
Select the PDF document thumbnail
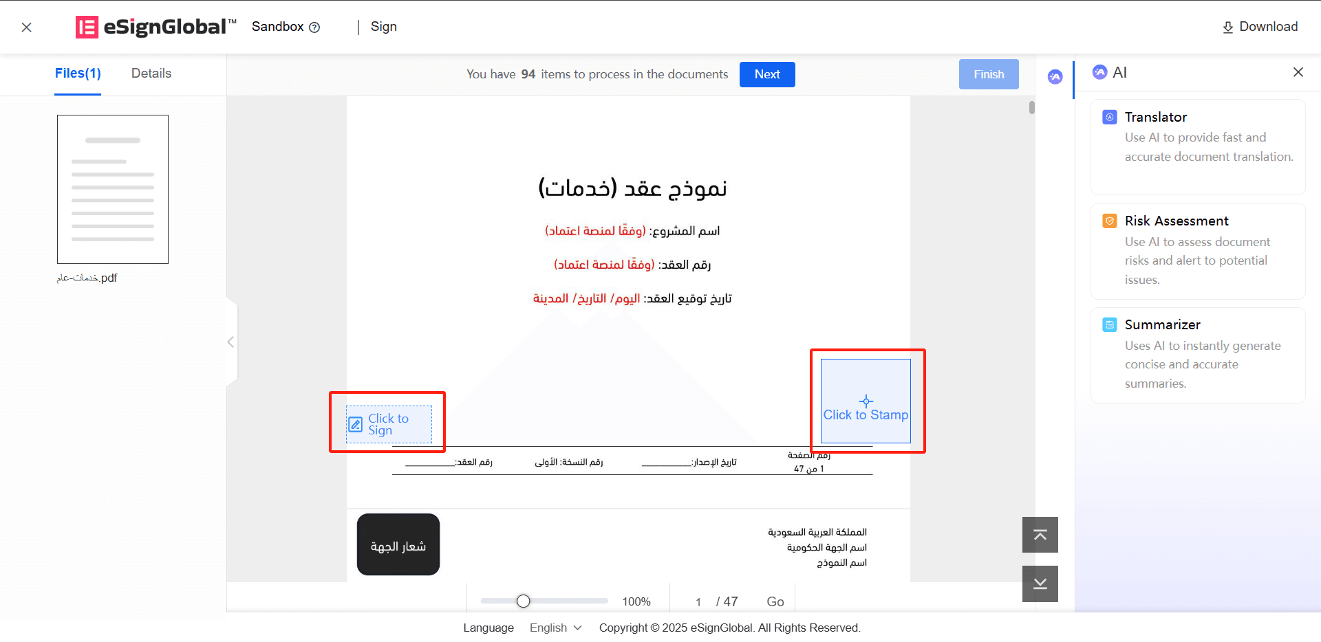[x=113, y=189]
